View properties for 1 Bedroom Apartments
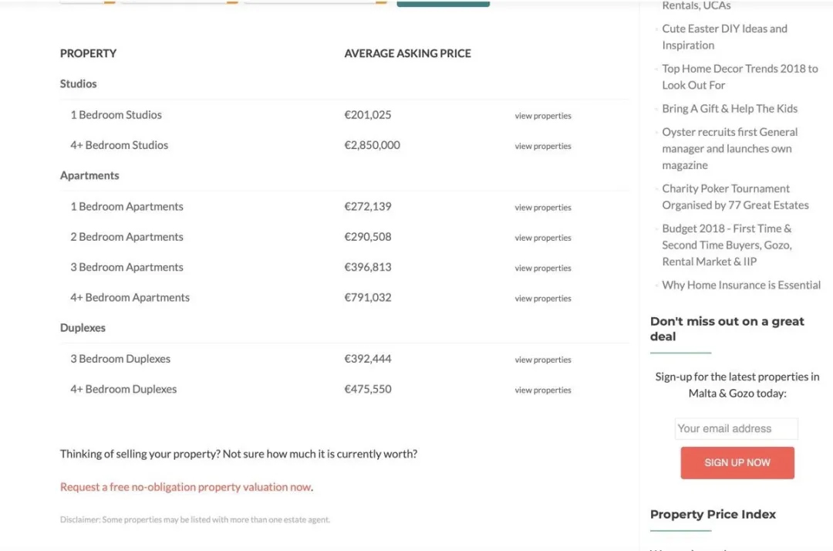Screen dimensions: 833x551 click(542, 208)
